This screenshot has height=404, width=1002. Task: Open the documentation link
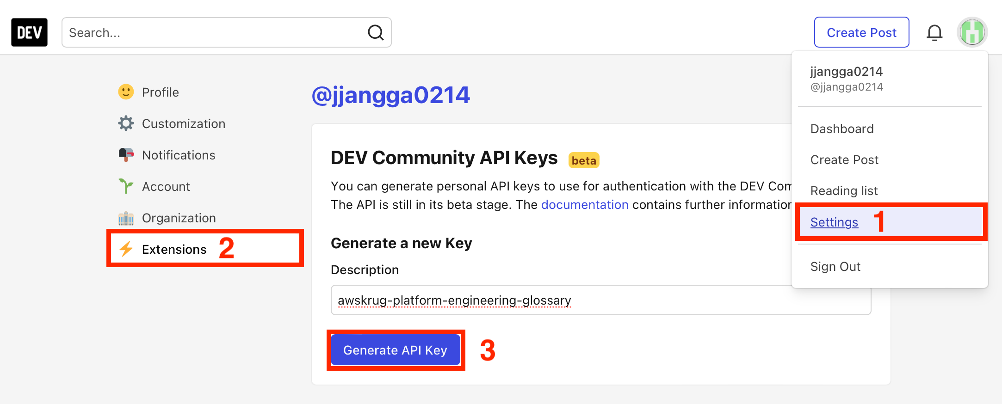[x=585, y=205]
